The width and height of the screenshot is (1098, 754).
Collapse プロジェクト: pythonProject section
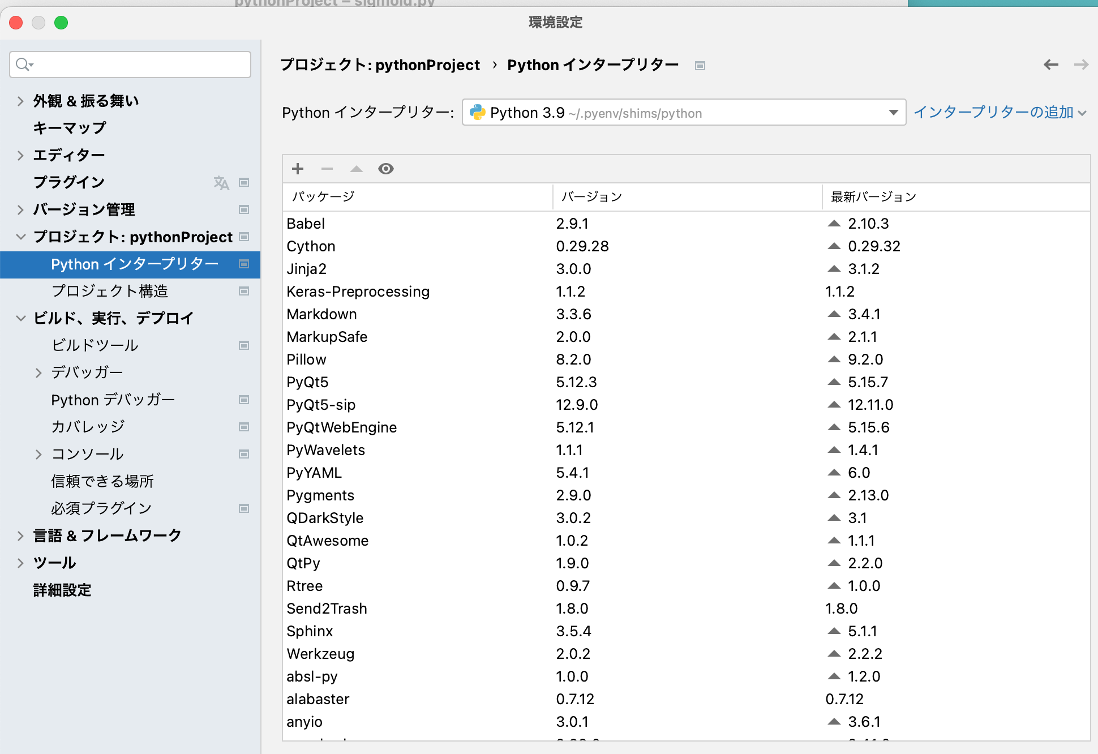pyautogui.click(x=20, y=237)
